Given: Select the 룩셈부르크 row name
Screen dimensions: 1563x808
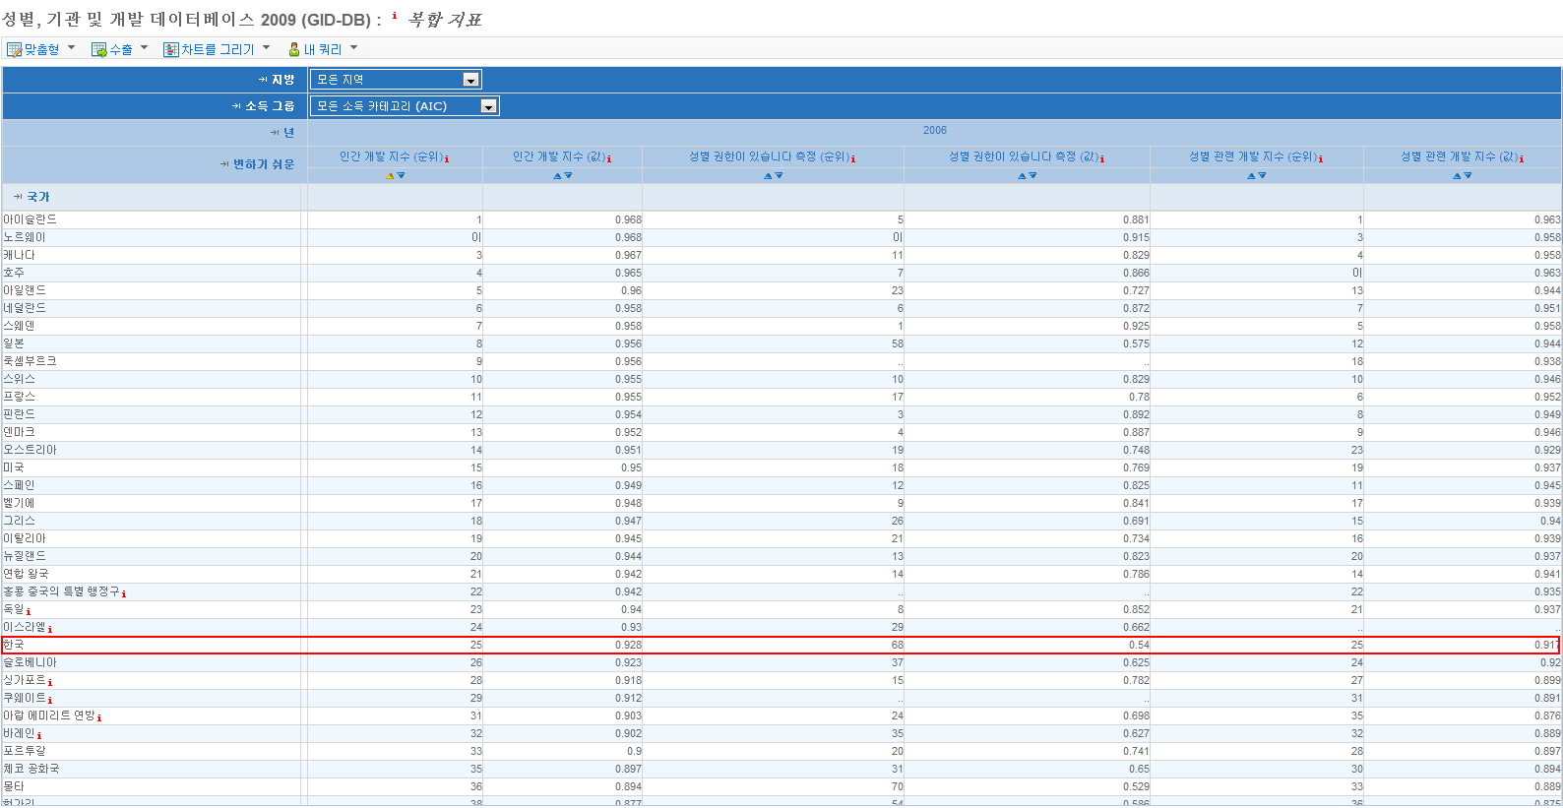Looking at the screenshot, I should coord(31,361).
